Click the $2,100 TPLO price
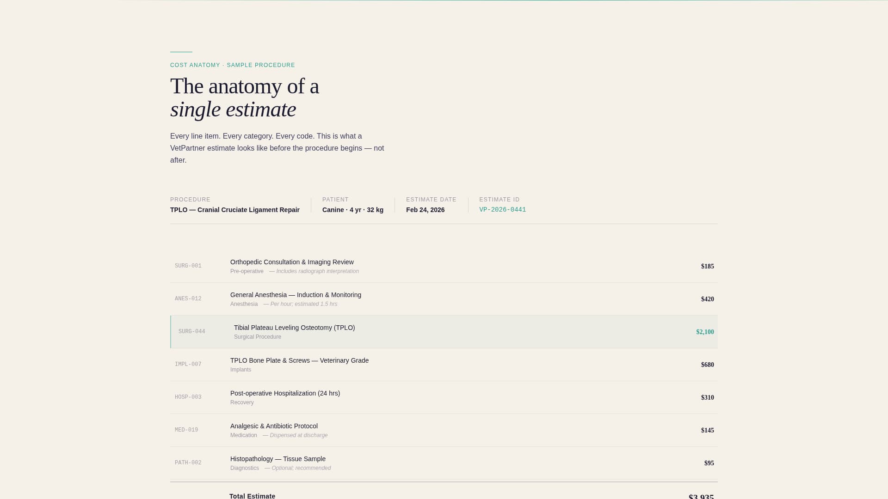Viewport: 888px width, 499px height. [x=705, y=331]
